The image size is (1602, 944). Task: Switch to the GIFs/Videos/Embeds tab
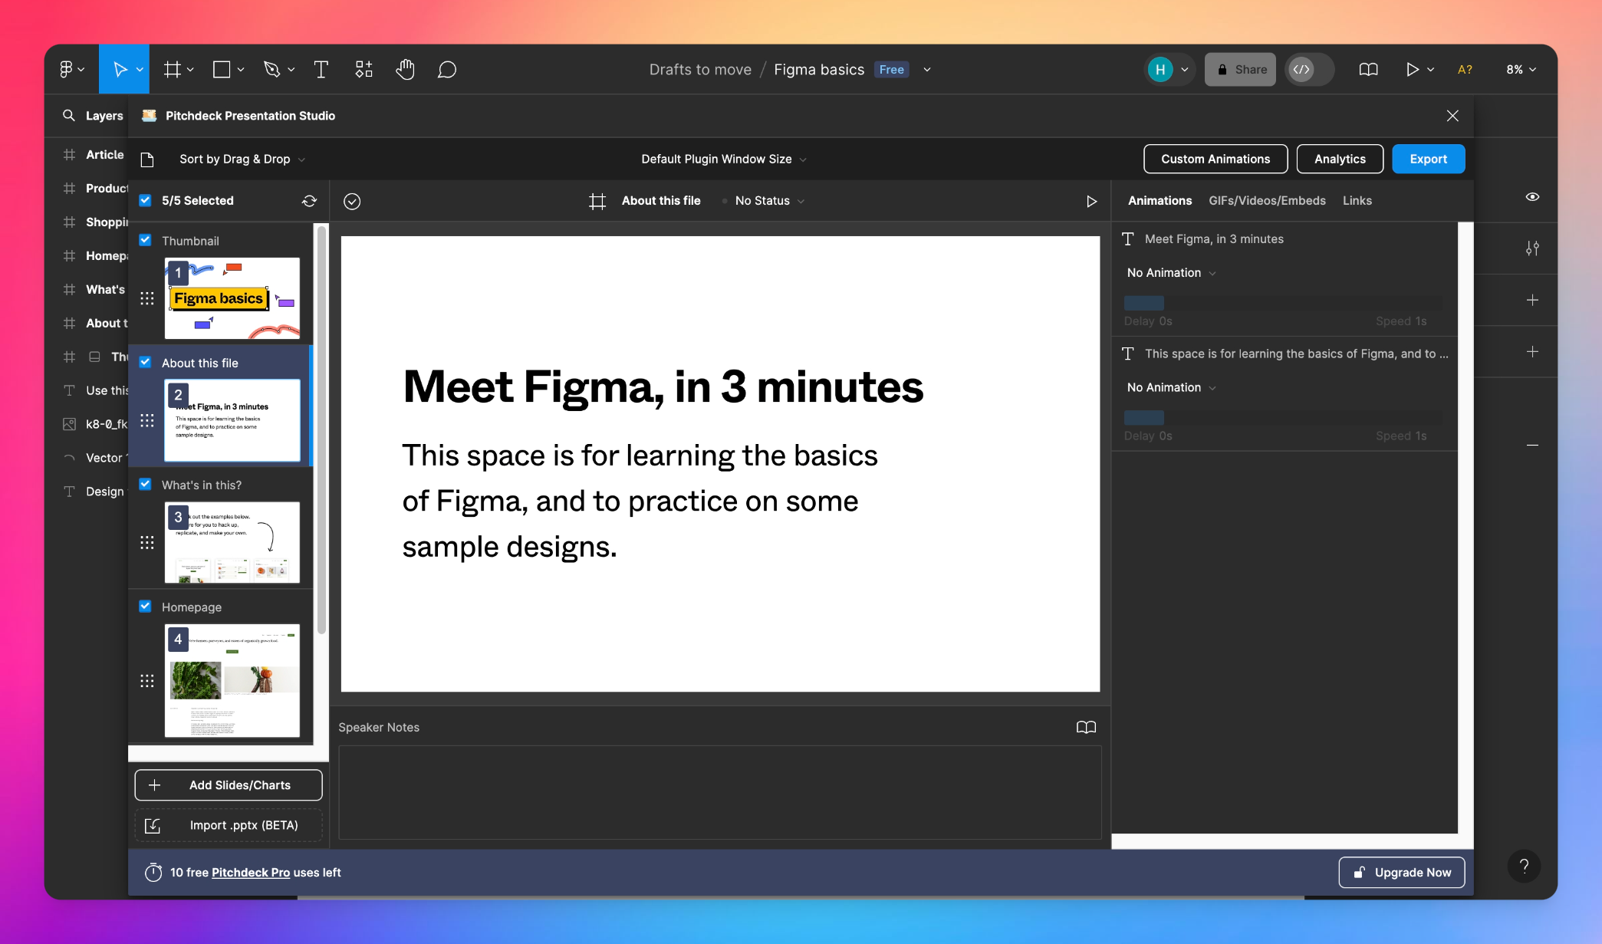click(x=1267, y=201)
